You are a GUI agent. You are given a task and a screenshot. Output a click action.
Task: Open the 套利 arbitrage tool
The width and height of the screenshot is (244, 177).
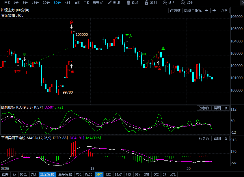tap(150, 3)
